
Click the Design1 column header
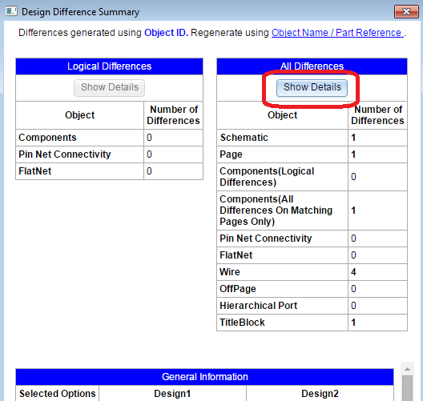172,394
